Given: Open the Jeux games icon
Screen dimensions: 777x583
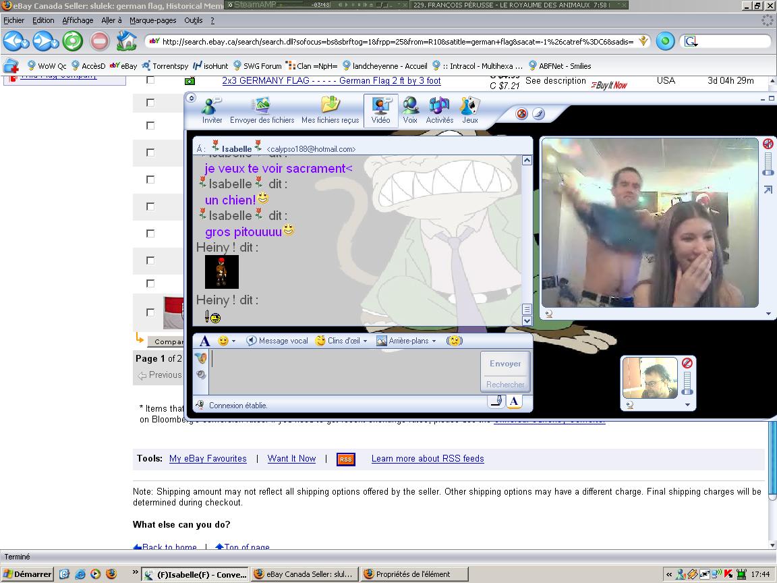Looking at the screenshot, I should tap(469, 111).
